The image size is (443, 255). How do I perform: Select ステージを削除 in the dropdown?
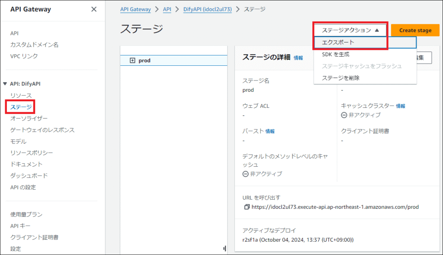[x=340, y=78]
